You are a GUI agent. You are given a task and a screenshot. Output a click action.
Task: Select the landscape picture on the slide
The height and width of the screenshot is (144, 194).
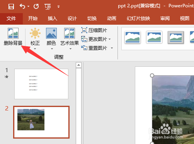pos(173,110)
